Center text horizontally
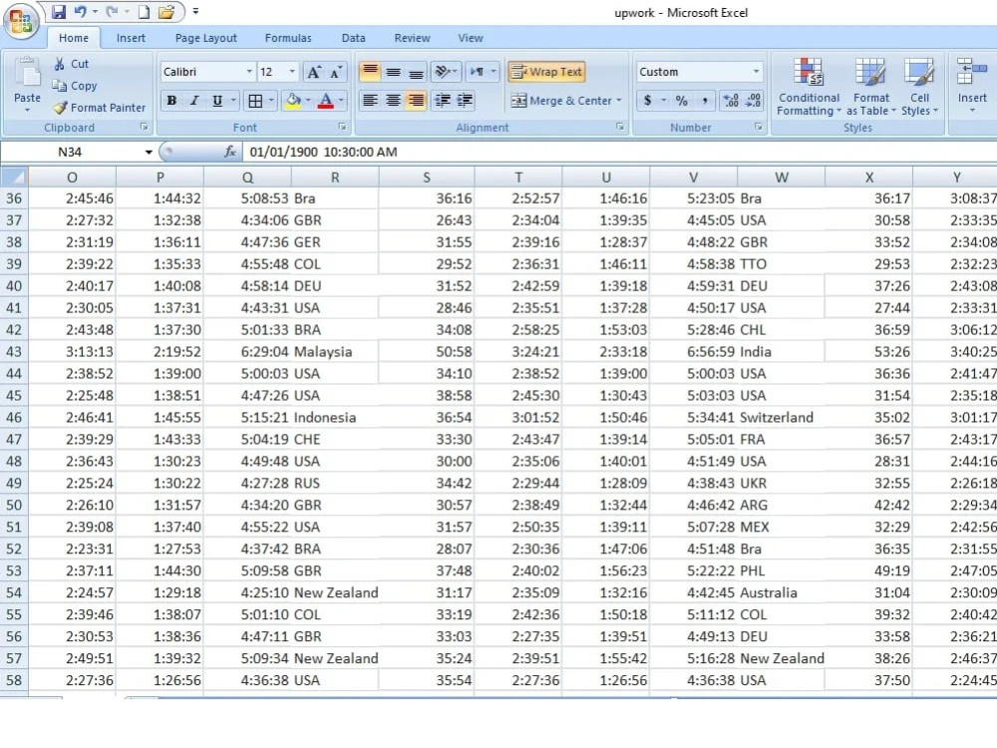The width and height of the screenshot is (997, 748). pyautogui.click(x=393, y=101)
